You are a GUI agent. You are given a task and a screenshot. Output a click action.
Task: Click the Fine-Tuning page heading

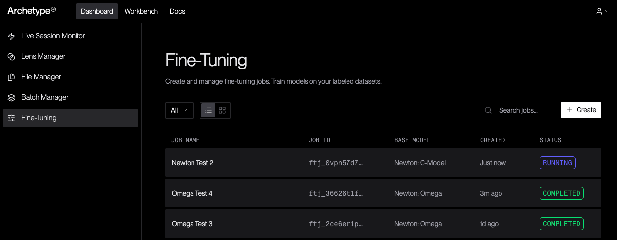point(206,61)
